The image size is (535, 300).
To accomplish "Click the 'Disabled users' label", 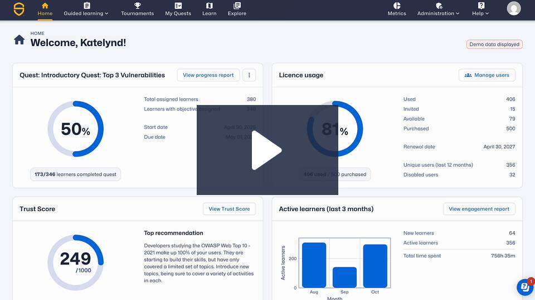I will tap(421, 175).
